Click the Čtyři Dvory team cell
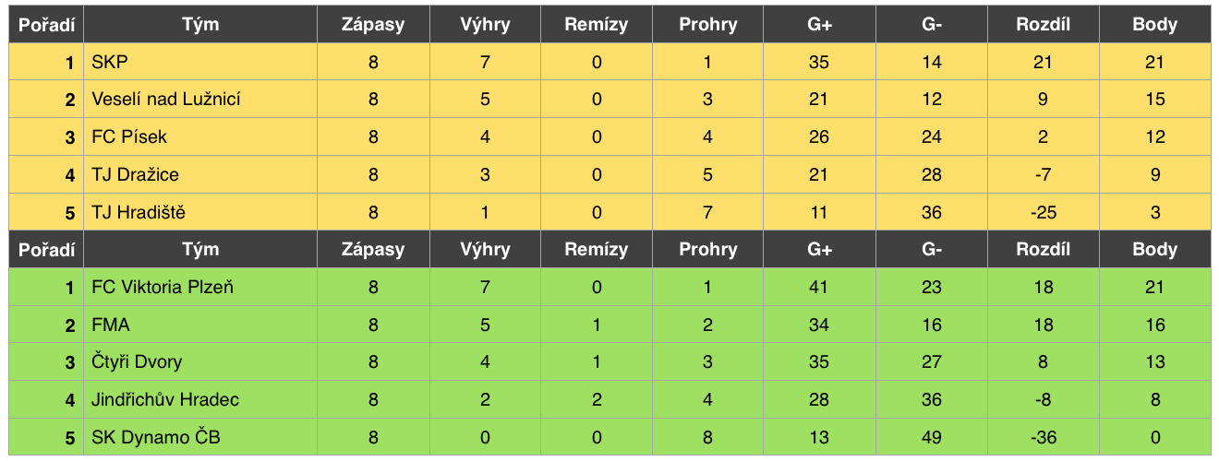The width and height of the screenshot is (1219, 461). 200,362
